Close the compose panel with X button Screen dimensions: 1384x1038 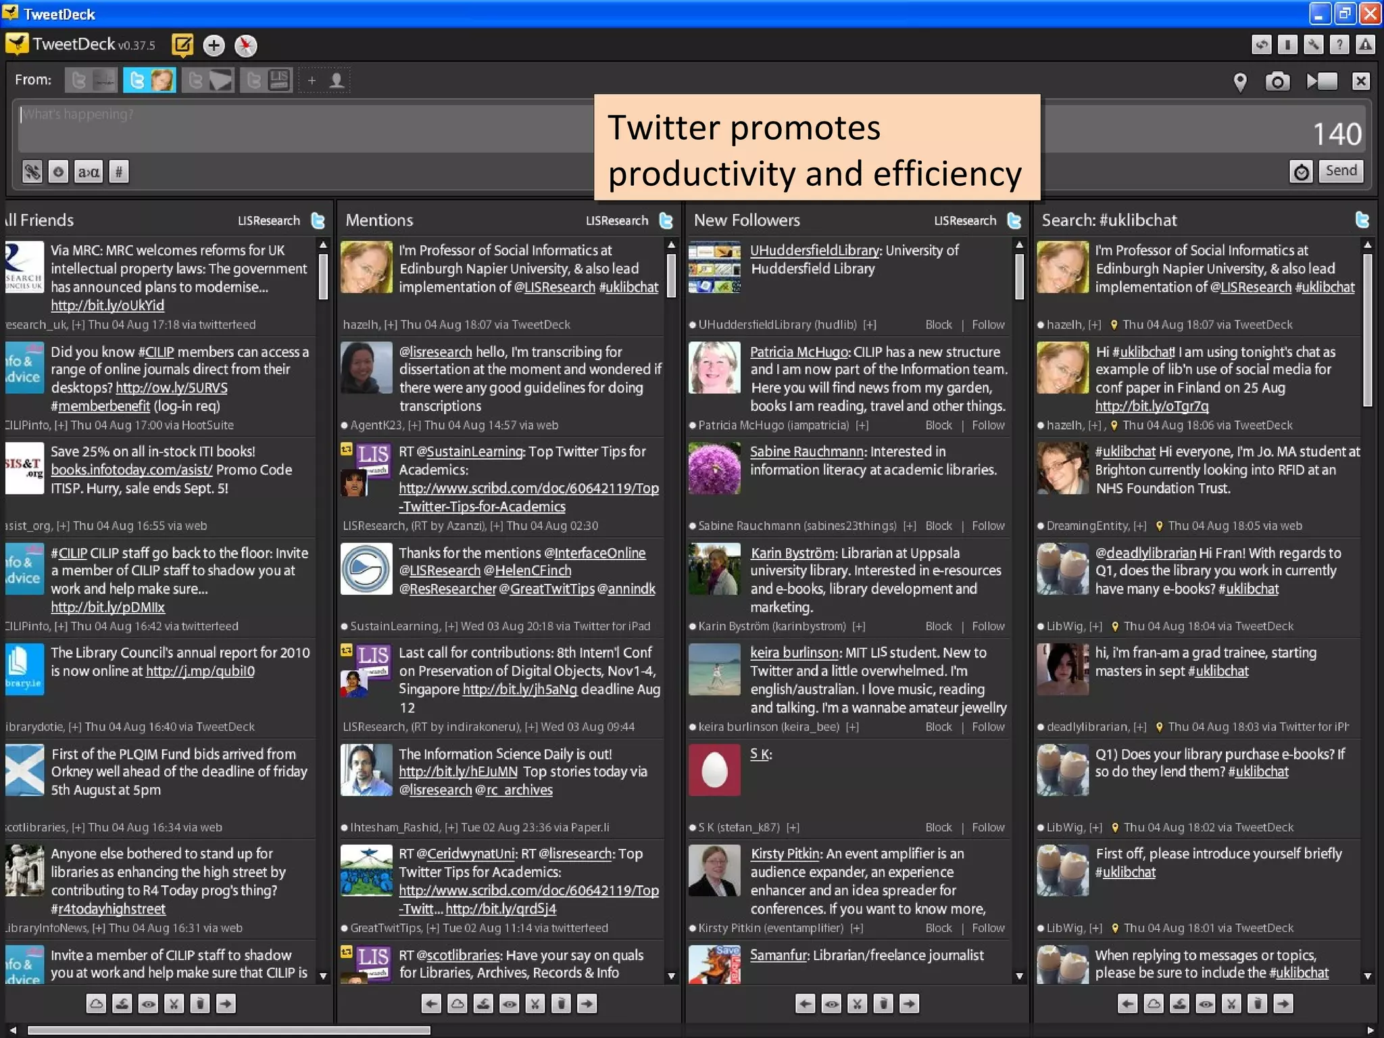tap(1361, 82)
